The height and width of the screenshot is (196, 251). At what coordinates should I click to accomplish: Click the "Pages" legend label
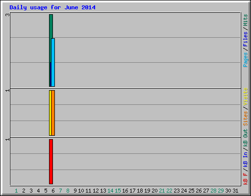[x=245, y=60]
